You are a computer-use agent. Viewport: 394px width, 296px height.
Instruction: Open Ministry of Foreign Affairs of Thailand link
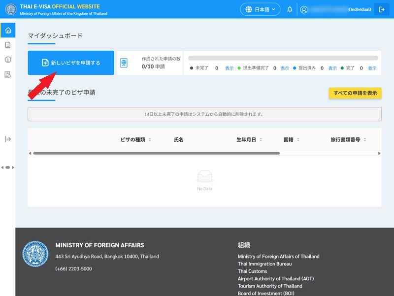[279, 257]
